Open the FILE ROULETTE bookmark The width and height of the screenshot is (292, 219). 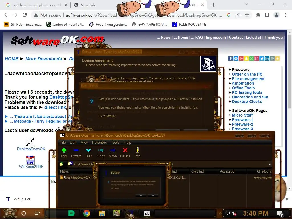[x=189, y=25]
